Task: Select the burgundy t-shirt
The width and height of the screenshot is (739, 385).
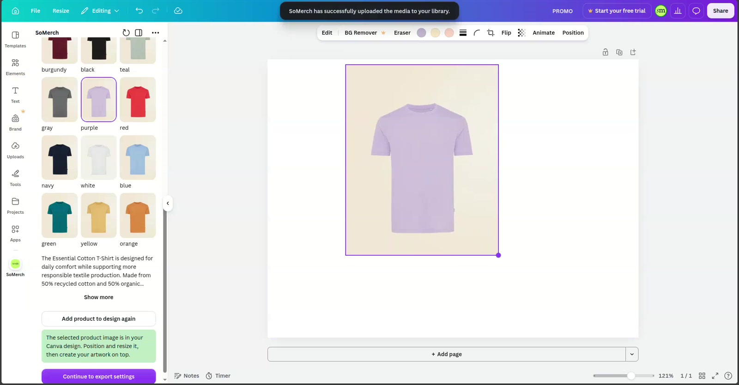Action: click(60, 50)
